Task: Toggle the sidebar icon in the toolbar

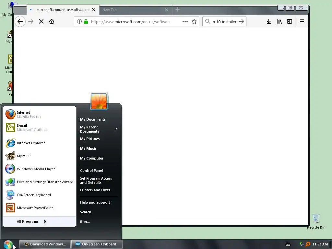Action: pyautogui.click(x=290, y=21)
